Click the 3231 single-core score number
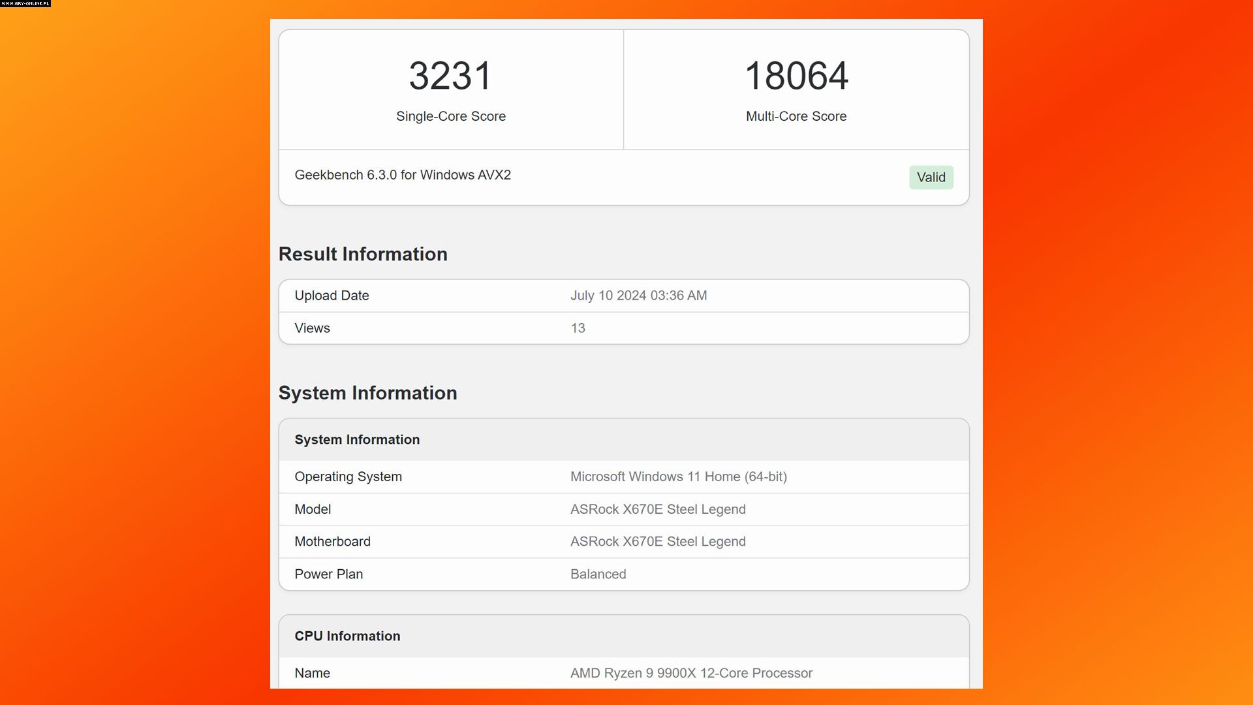This screenshot has width=1253, height=705. click(450, 76)
